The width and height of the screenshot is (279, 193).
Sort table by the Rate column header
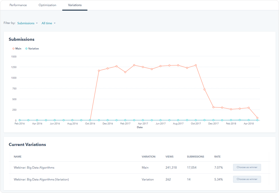point(217,157)
